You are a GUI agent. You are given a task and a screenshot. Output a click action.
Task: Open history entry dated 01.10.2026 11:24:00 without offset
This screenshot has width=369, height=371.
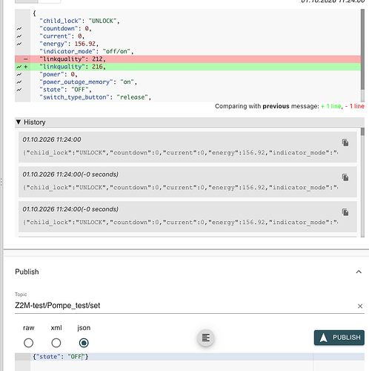coord(187,147)
